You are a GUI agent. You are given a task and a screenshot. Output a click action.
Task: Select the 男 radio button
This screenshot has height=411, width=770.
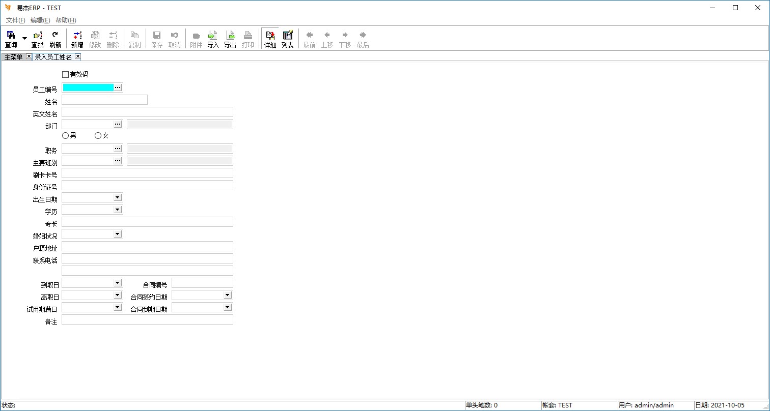(65, 136)
